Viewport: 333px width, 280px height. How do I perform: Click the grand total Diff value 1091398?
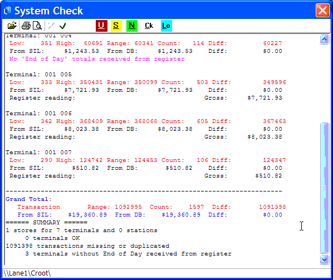[x=272, y=207]
